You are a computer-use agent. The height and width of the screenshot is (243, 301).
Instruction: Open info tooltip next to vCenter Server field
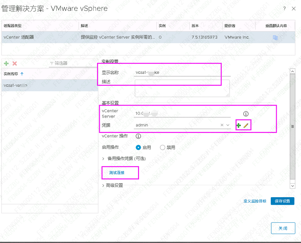click(x=246, y=114)
